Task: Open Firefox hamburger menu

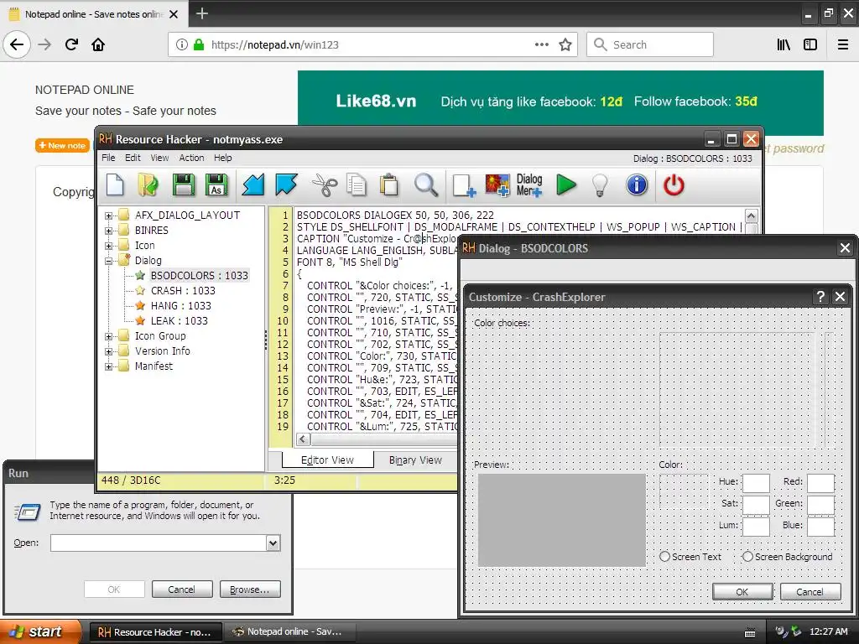Action: click(843, 44)
